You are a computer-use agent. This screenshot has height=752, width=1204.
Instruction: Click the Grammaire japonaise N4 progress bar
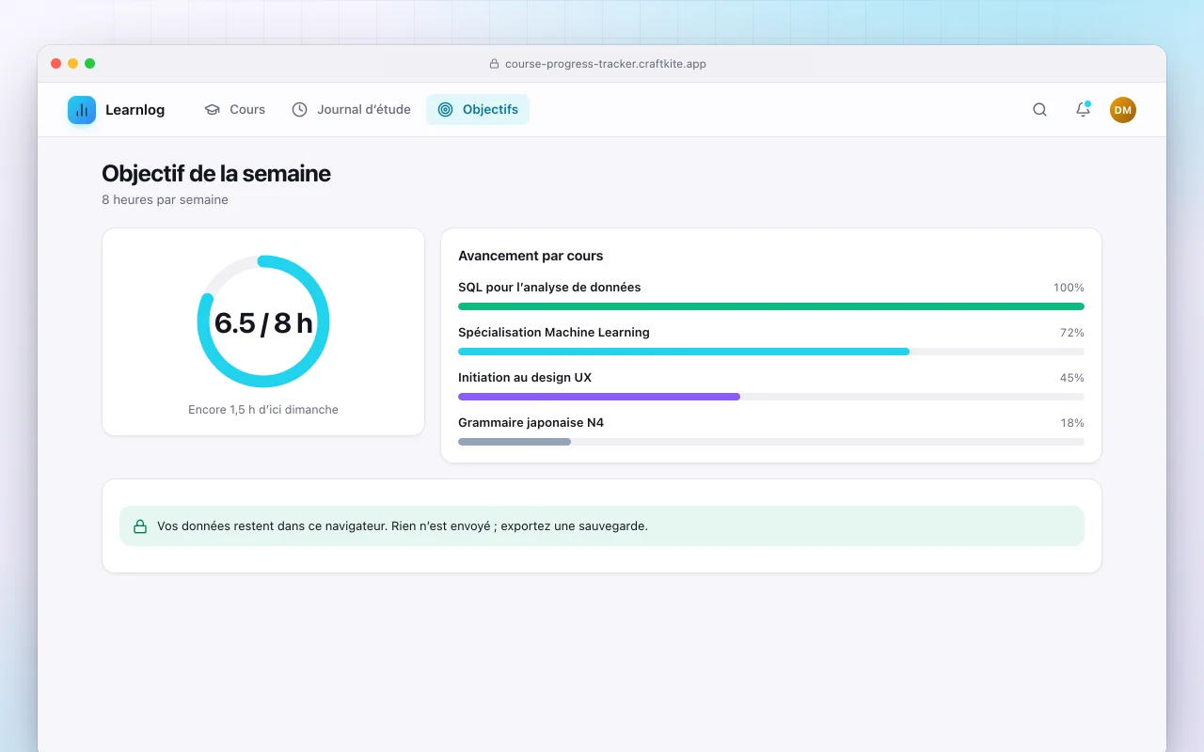tap(771, 442)
